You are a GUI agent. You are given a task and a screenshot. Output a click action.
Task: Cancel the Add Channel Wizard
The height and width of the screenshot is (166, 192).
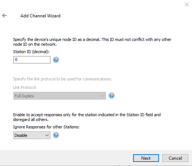(x=175, y=158)
